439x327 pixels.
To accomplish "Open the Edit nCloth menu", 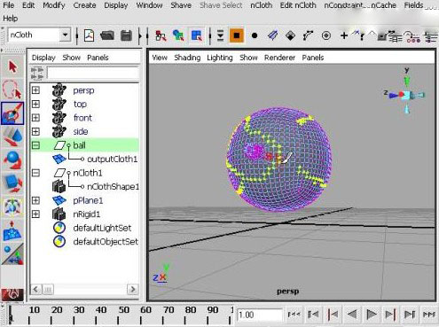I will [x=298, y=5].
